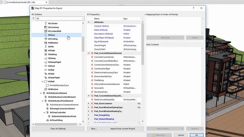Select the IfcPlate entity icon
Image resolution: width=244 pixels, height=137 pixels.
click(x=46, y=51)
